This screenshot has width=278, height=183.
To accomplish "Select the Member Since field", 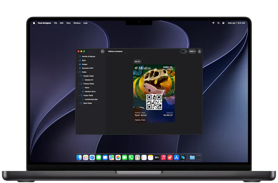I will (89, 91).
